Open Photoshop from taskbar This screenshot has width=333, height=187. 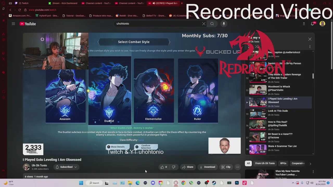[237, 183]
